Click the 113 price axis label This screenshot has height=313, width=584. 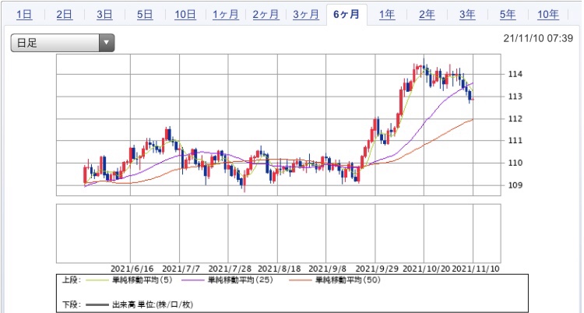click(515, 97)
